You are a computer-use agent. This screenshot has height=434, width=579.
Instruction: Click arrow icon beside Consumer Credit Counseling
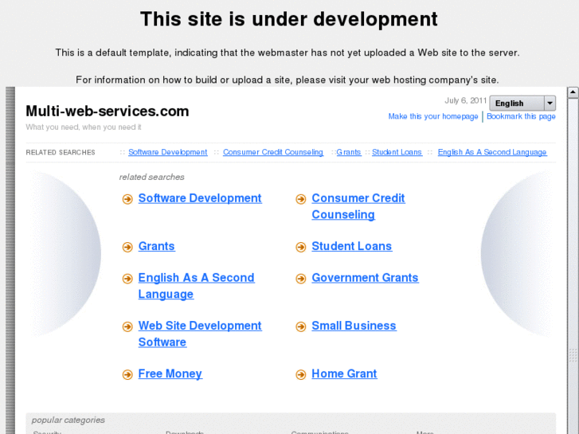pos(301,199)
